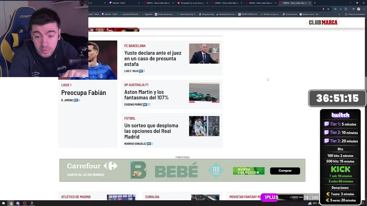
Task: Open the ATLÉTICO DE MADRID section label
Action: pyautogui.click(x=76, y=197)
